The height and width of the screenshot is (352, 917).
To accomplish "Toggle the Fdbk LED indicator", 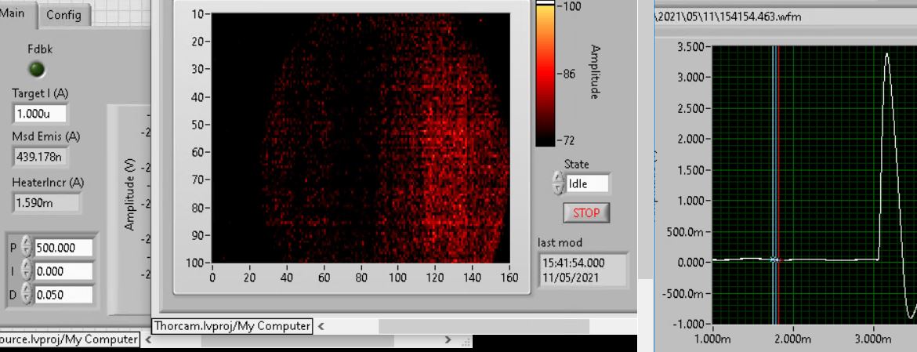I will pyautogui.click(x=37, y=70).
